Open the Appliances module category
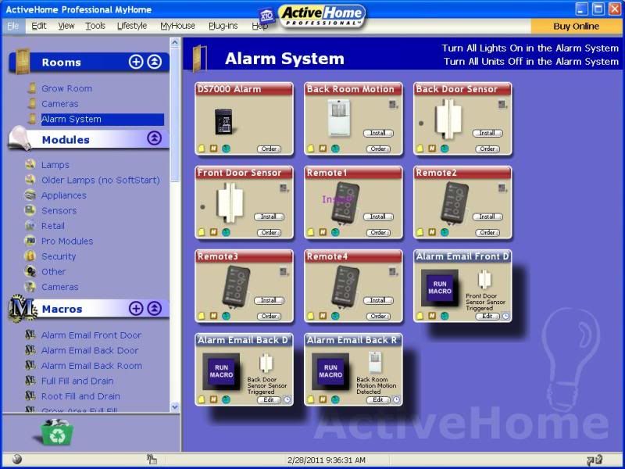This screenshot has width=625, height=469. tap(64, 195)
